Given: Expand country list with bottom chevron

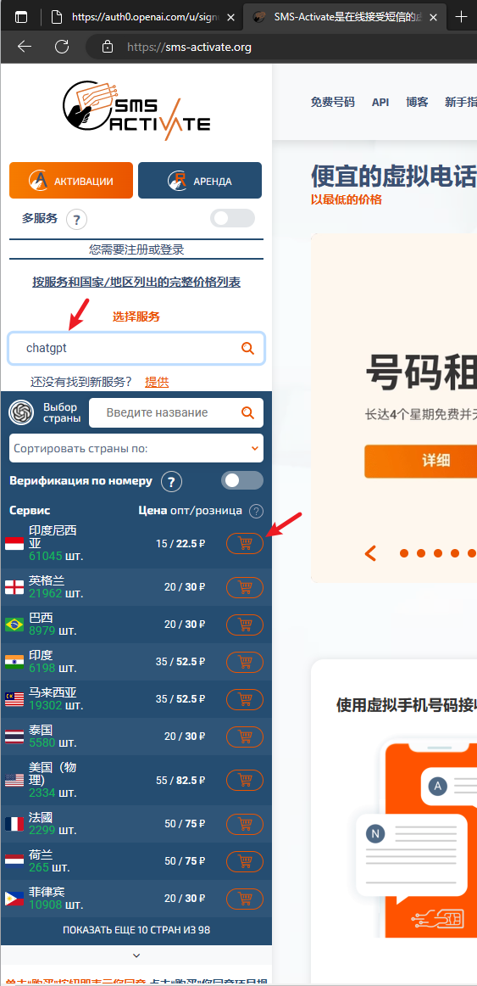Looking at the screenshot, I should [x=136, y=955].
